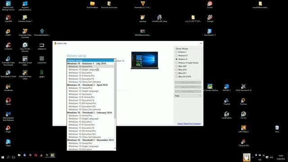Open the TeamSpeak 3 Client shortcut
This screenshot has width=288, height=162.
click(8, 74)
